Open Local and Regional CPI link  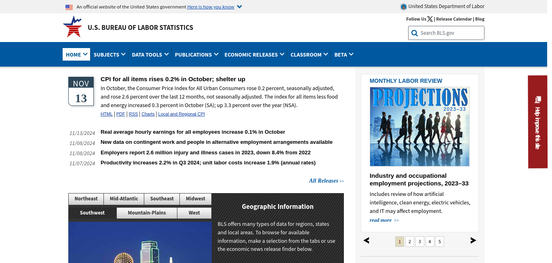tap(181, 114)
